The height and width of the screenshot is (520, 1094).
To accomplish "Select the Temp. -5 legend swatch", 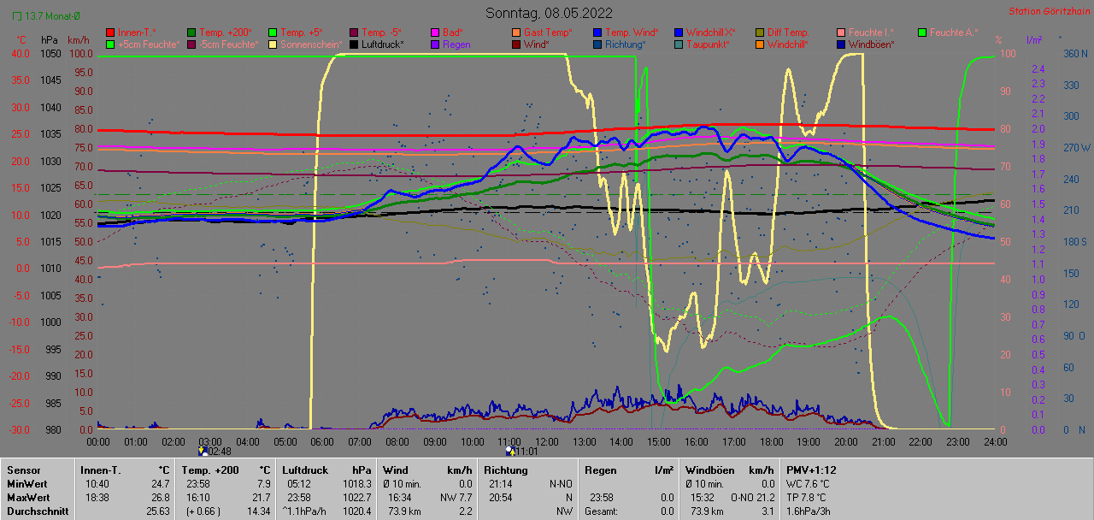I will [x=356, y=32].
